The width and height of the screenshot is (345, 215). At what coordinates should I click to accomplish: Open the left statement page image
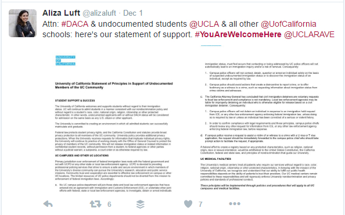pyautogui.click(x=114, y=123)
